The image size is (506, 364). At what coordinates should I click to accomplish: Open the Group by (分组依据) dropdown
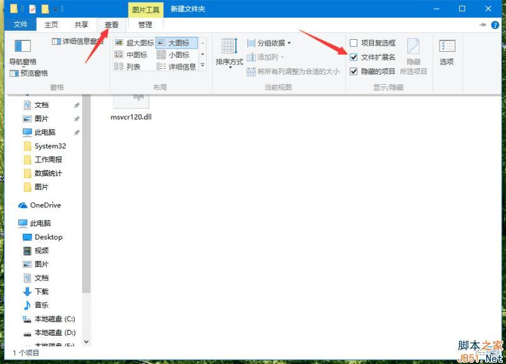pos(269,43)
